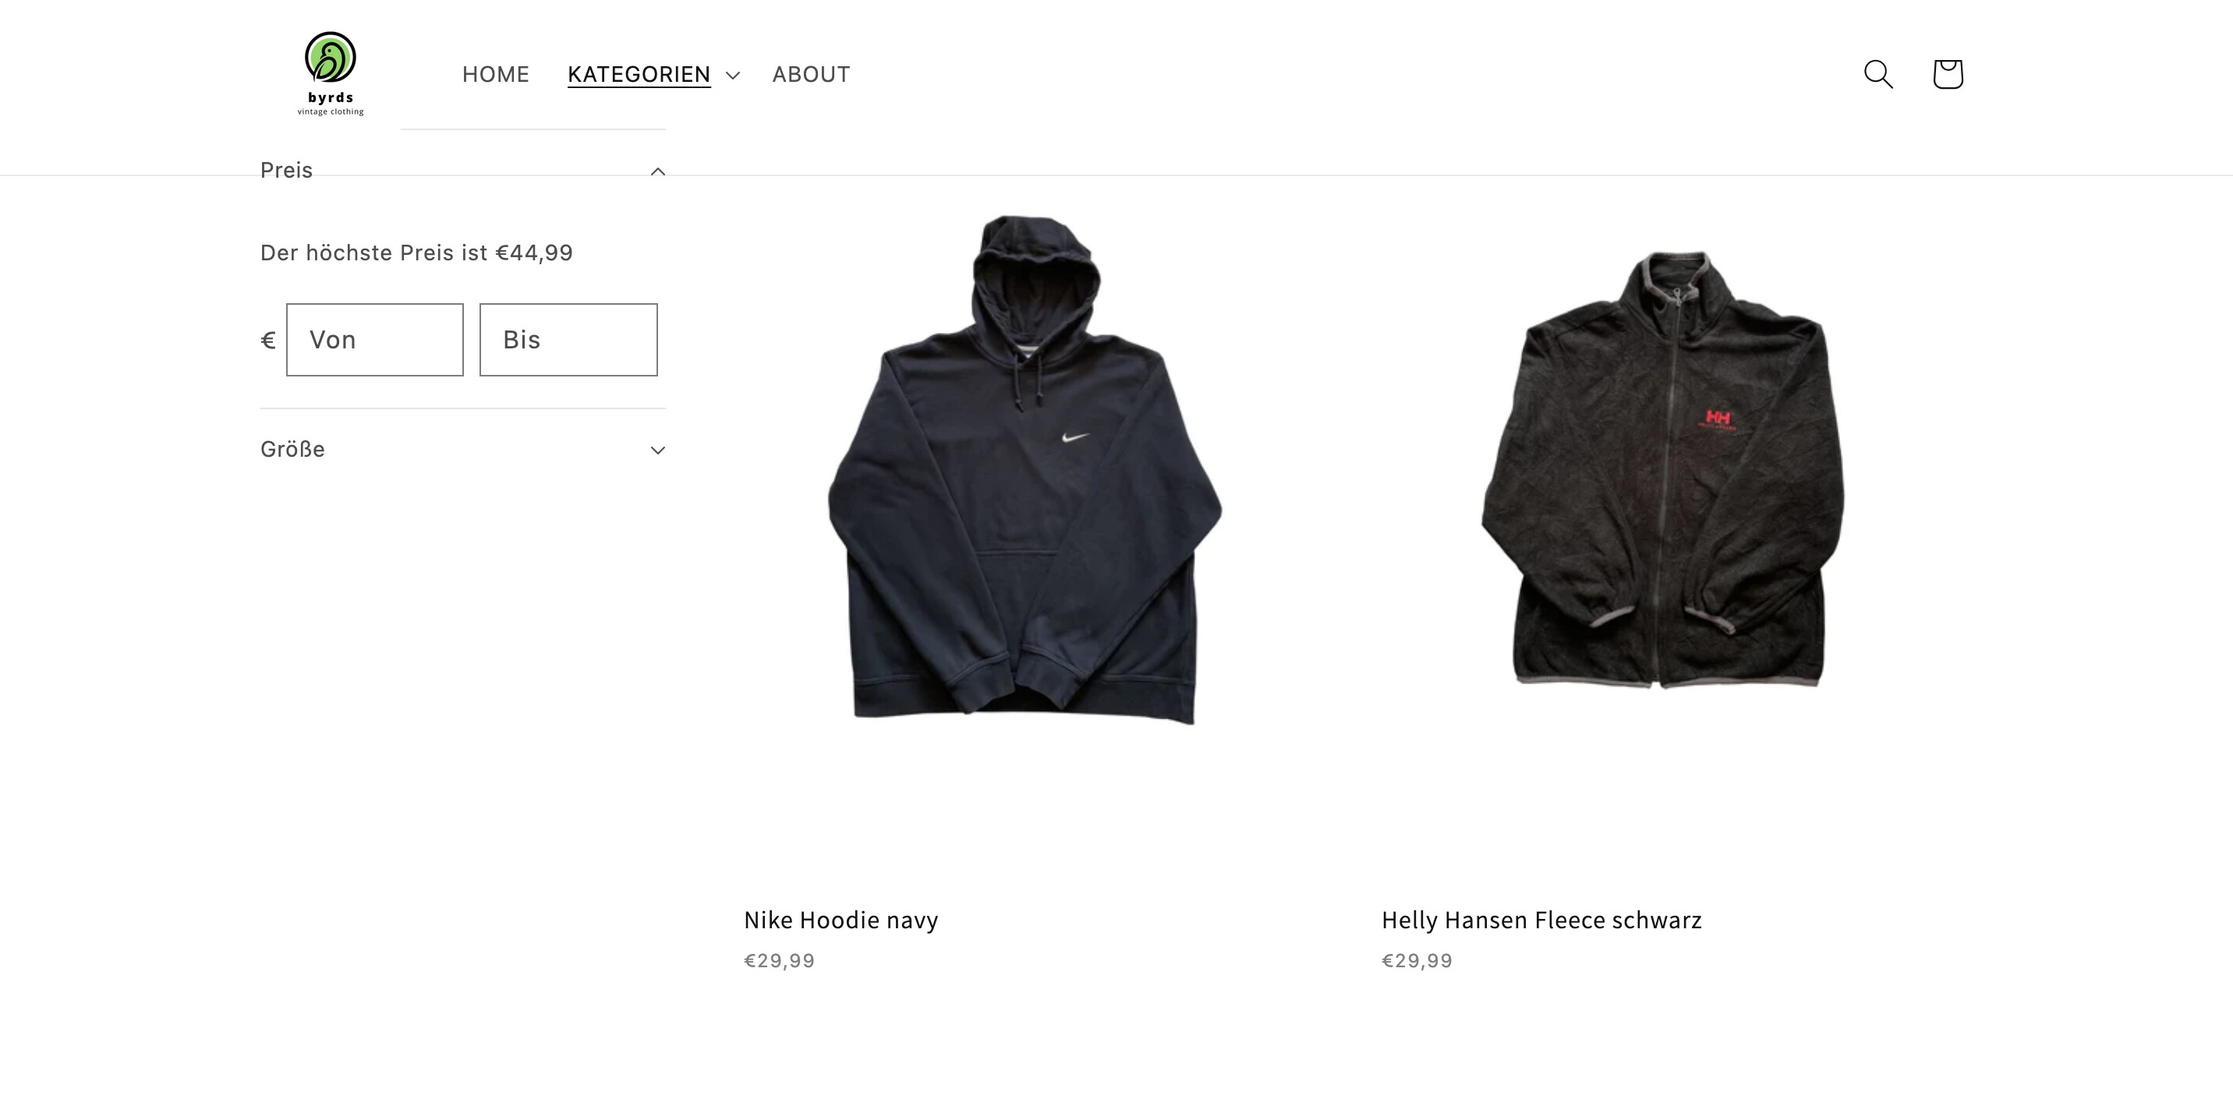This screenshot has height=1113, width=2233.
Task: Open the search magnifier icon
Action: point(1877,75)
